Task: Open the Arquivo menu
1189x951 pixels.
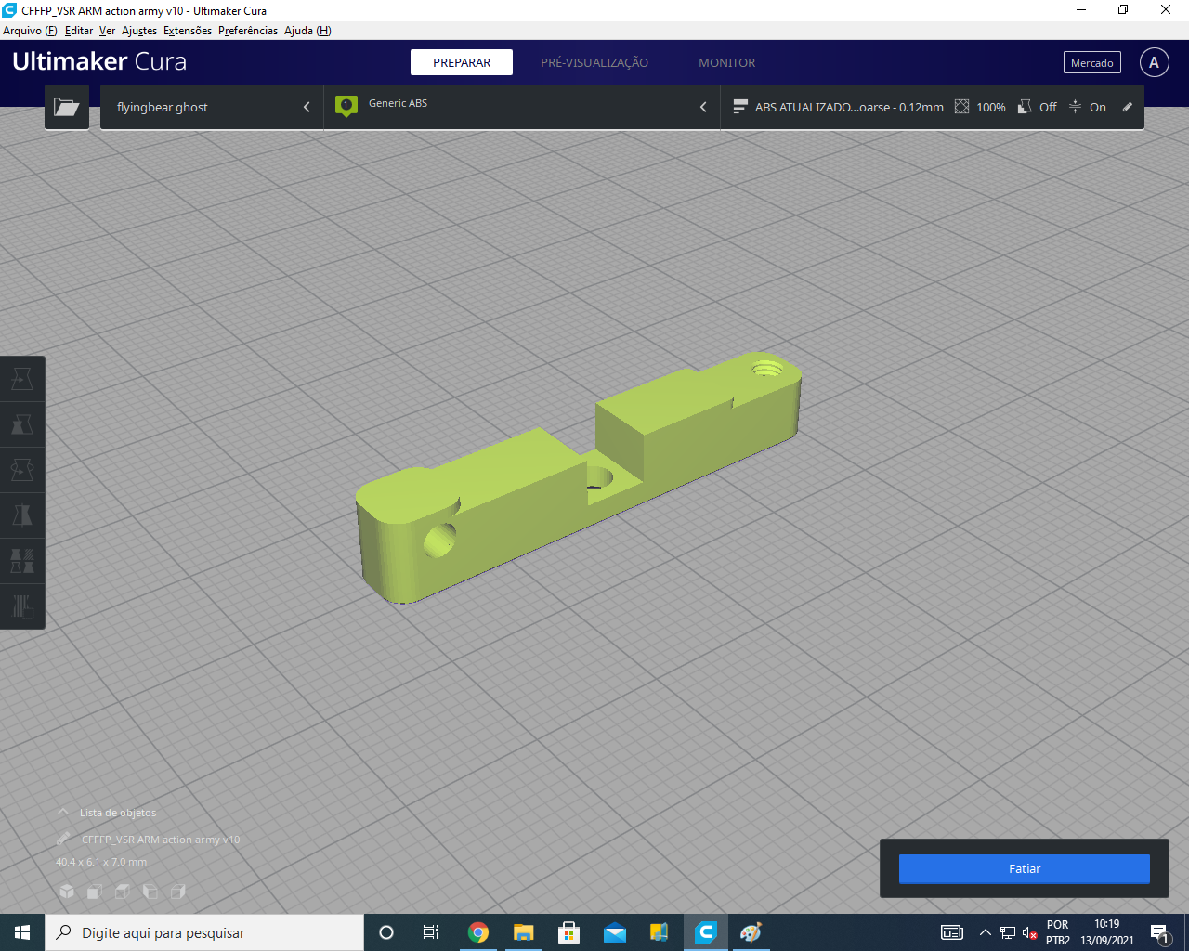Action: click(30, 31)
